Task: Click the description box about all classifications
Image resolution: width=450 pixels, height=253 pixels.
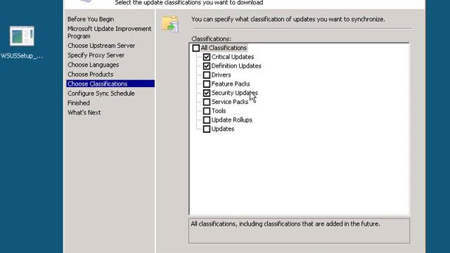Action: pyautogui.click(x=299, y=231)
